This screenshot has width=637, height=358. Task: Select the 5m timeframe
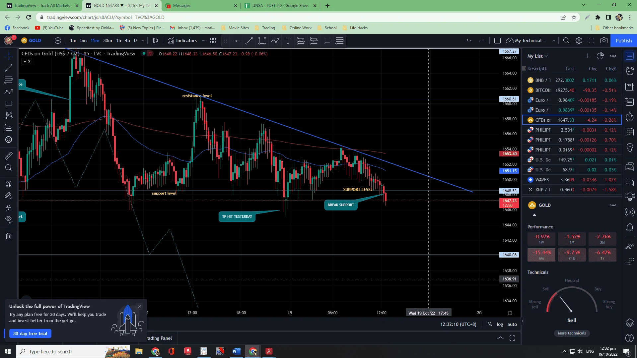[83, 40]
